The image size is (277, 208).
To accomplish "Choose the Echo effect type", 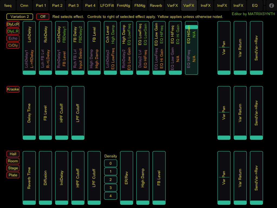I will [x=13, y=38].
